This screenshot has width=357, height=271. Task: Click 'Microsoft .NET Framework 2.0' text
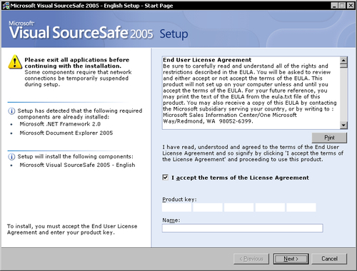click(60, 124)
